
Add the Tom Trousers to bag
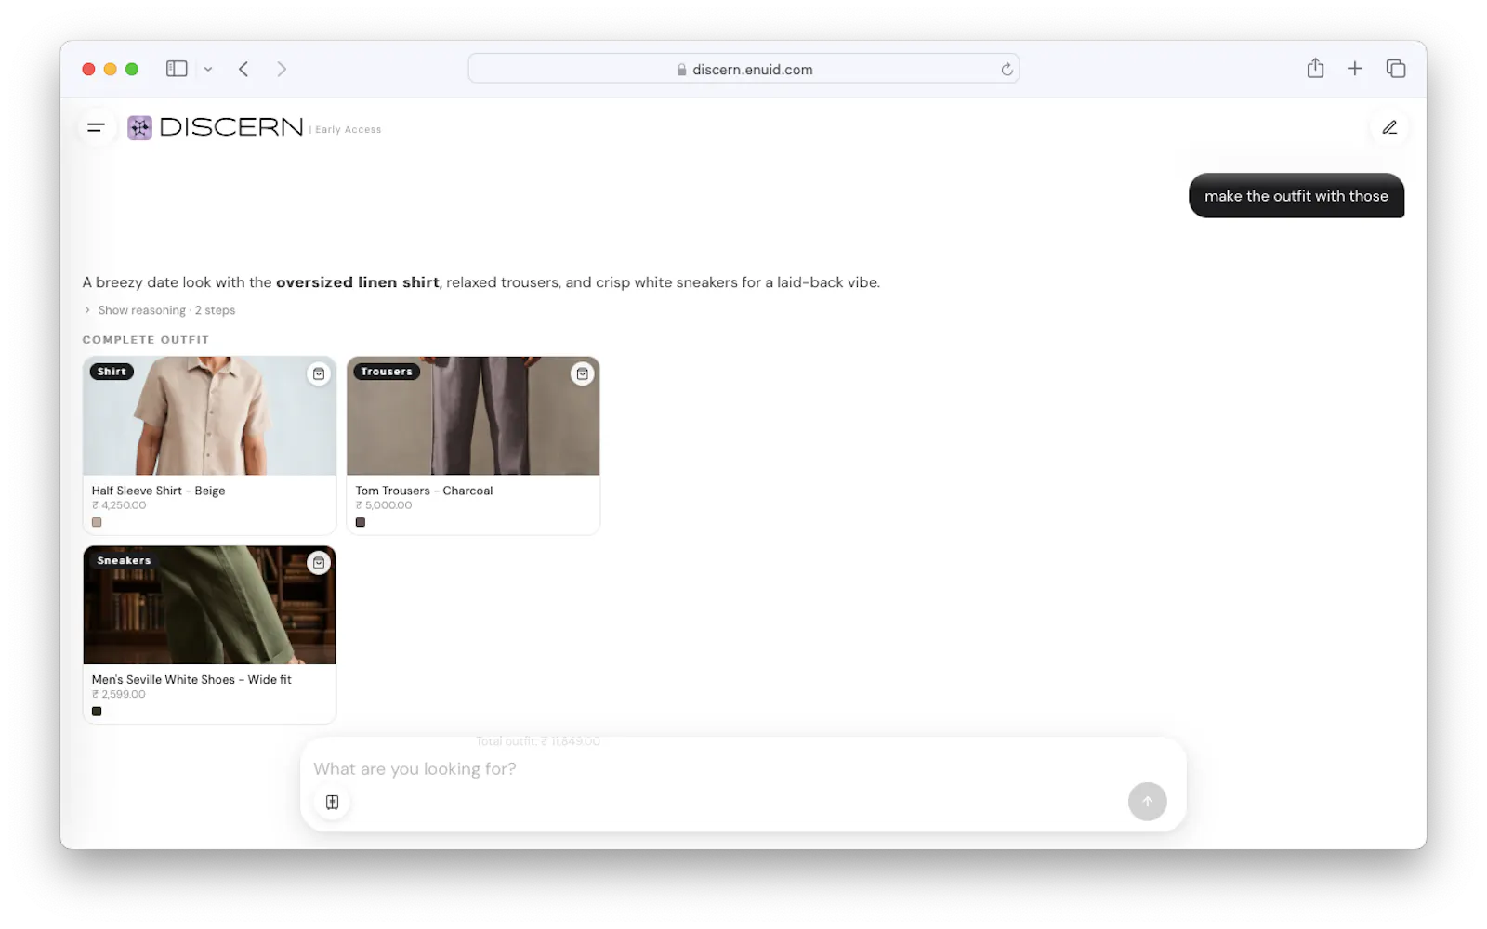583,373
